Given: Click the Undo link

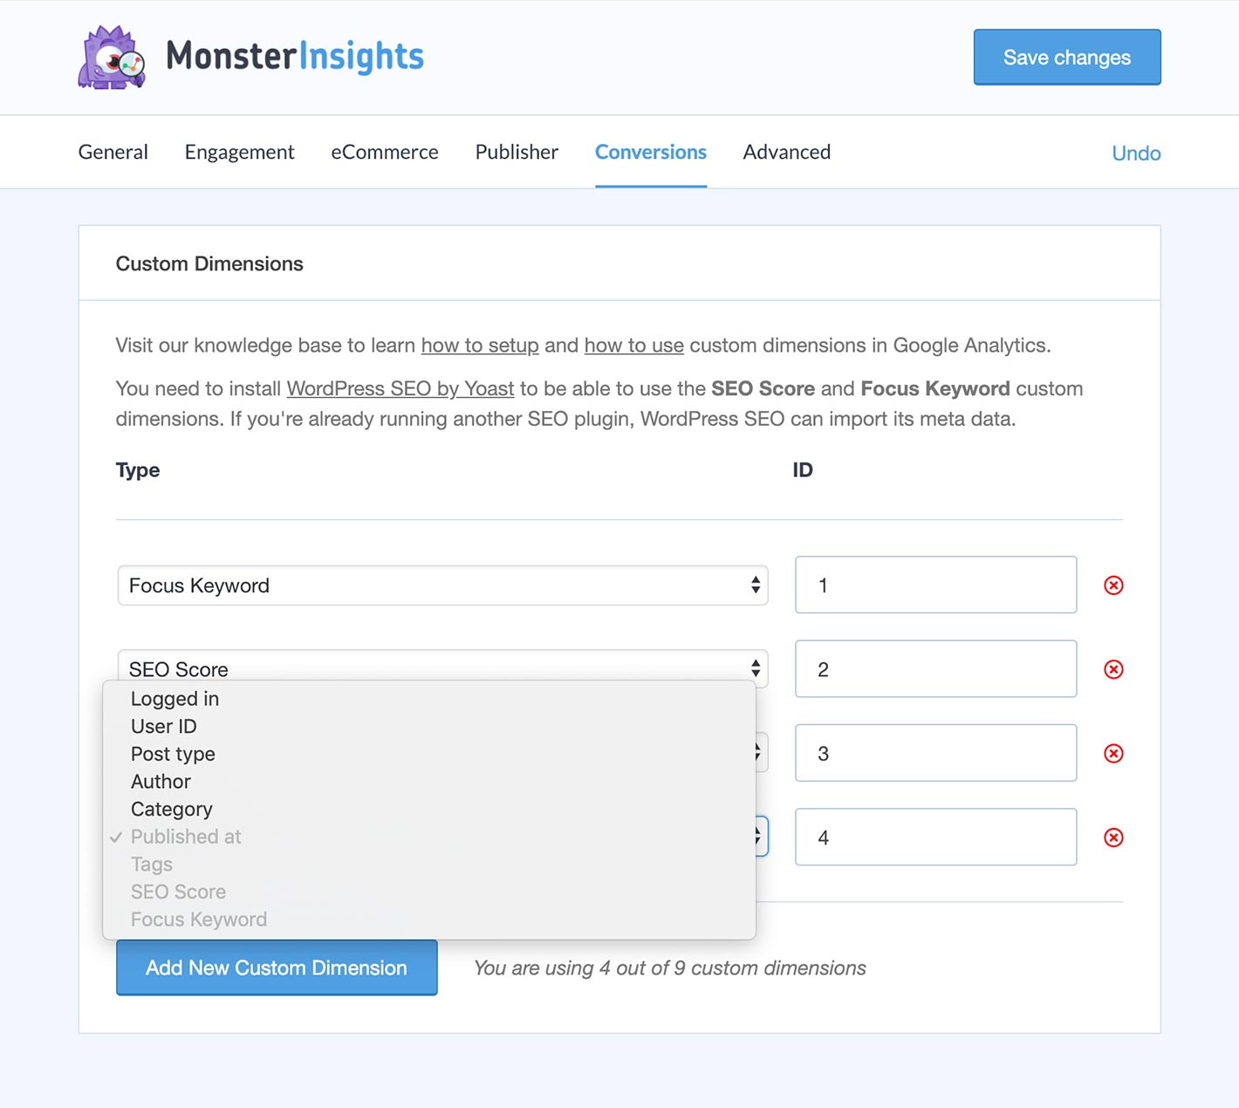Looking at the screenshot, I should [1136, 153].
